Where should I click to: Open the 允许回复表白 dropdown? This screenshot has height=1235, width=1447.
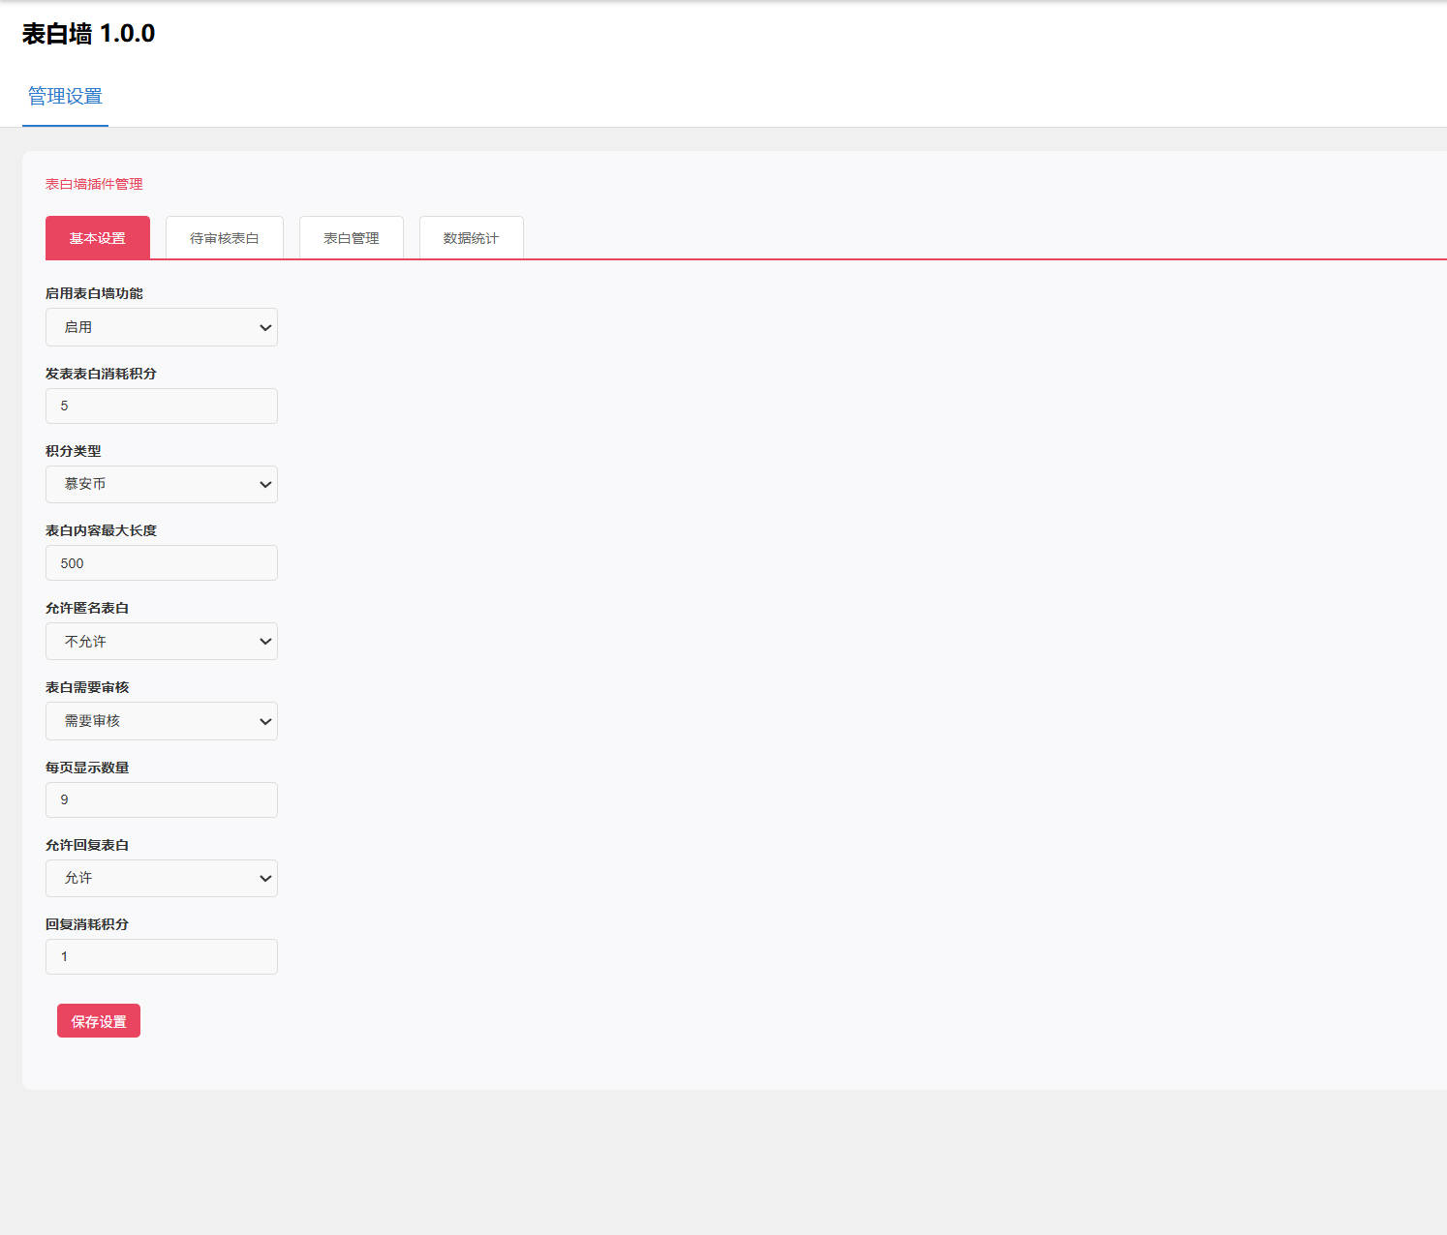coord(162,878)
